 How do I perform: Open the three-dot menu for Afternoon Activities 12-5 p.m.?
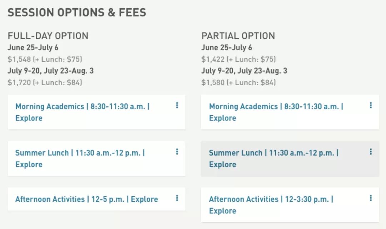tap(177, 198)
